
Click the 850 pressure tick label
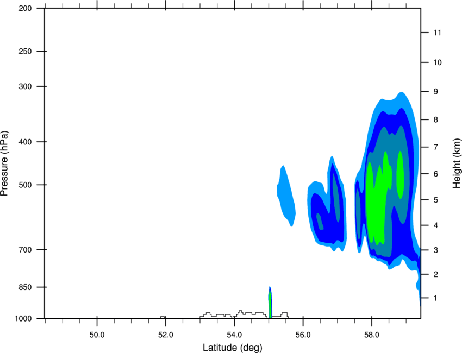[x=25, y=287]
